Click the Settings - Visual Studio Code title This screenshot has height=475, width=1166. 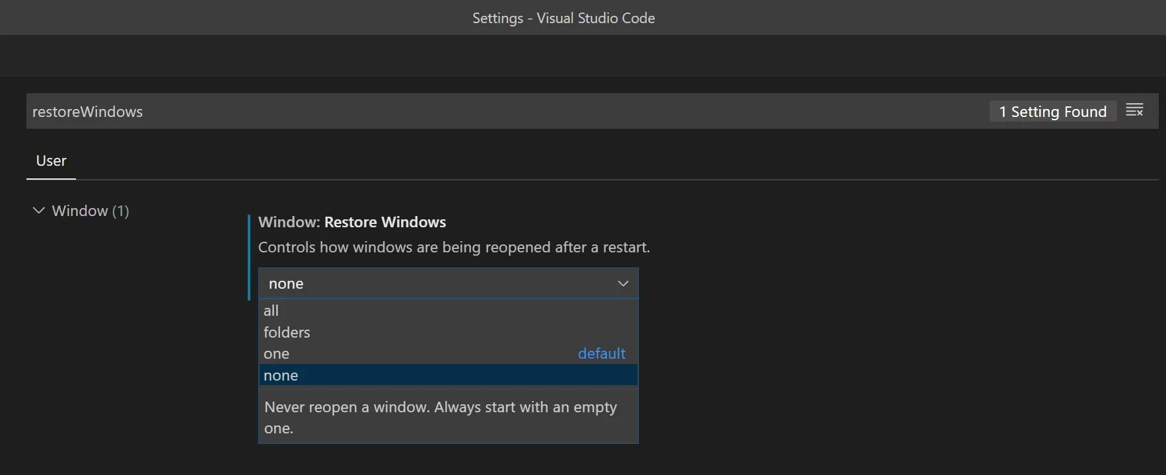click(x=564, y=18)
